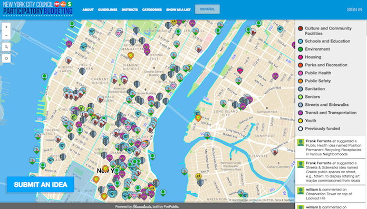Image resolution: width=367 pixels, height=209 pixels.
Task: Select the yellow Youth marker near Kent St
Action: [x=198, y=176]
